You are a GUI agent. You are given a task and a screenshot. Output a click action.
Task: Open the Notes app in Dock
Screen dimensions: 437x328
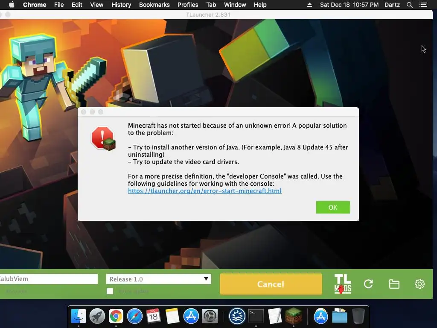pyautogui.click(x=172, y=316)
